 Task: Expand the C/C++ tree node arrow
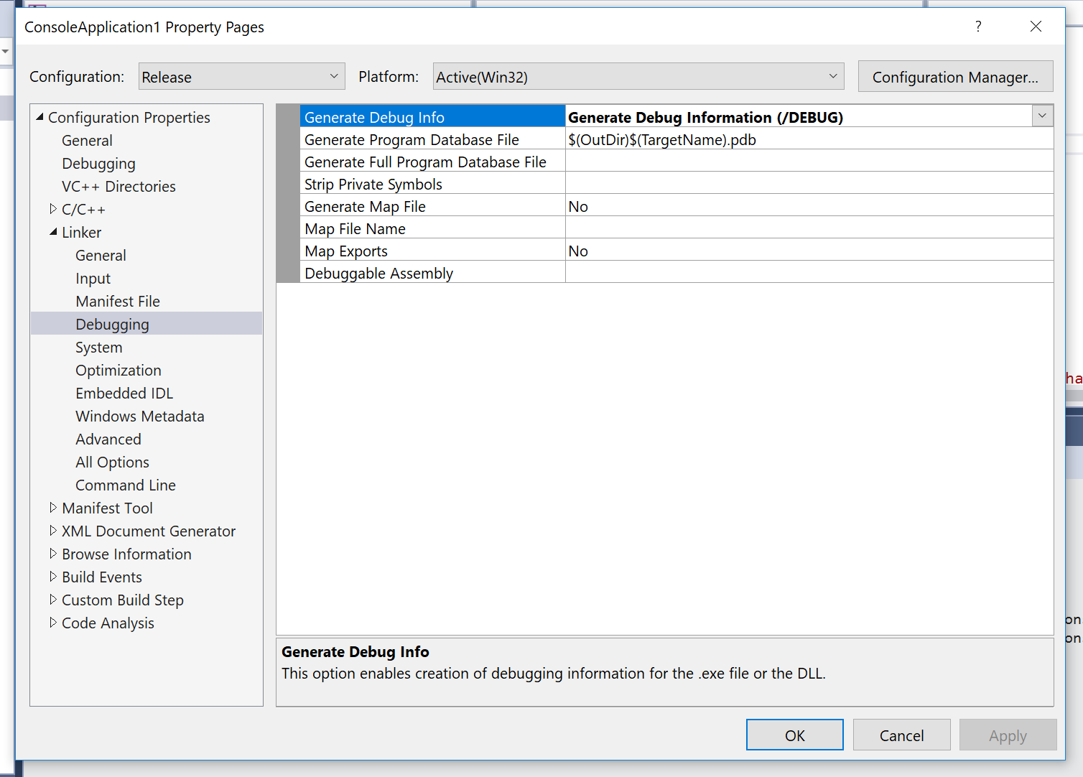point(53,209)
